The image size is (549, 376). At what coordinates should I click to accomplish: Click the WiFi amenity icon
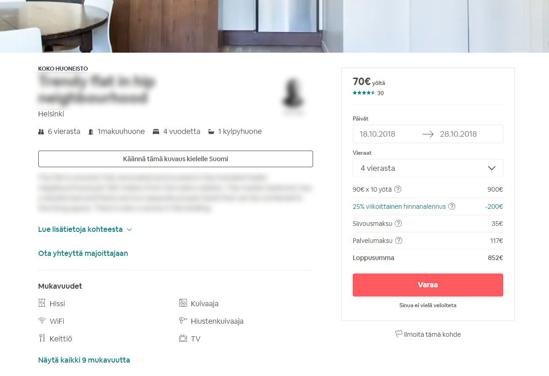click(42, 320)
